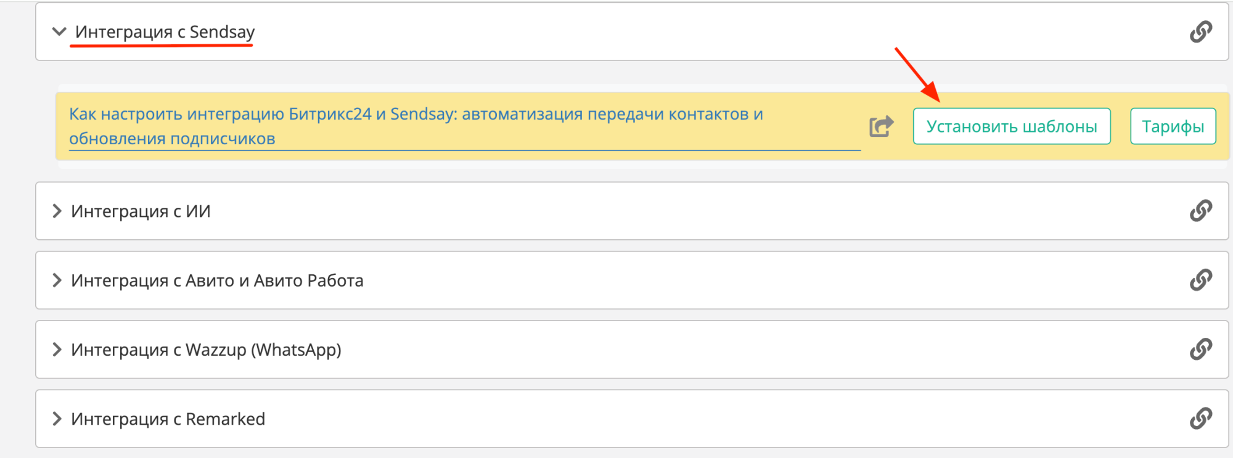Copy link to the Sendsay integration section
Viewport: 1233px width, 458px height.
(x=1200, y=31)
